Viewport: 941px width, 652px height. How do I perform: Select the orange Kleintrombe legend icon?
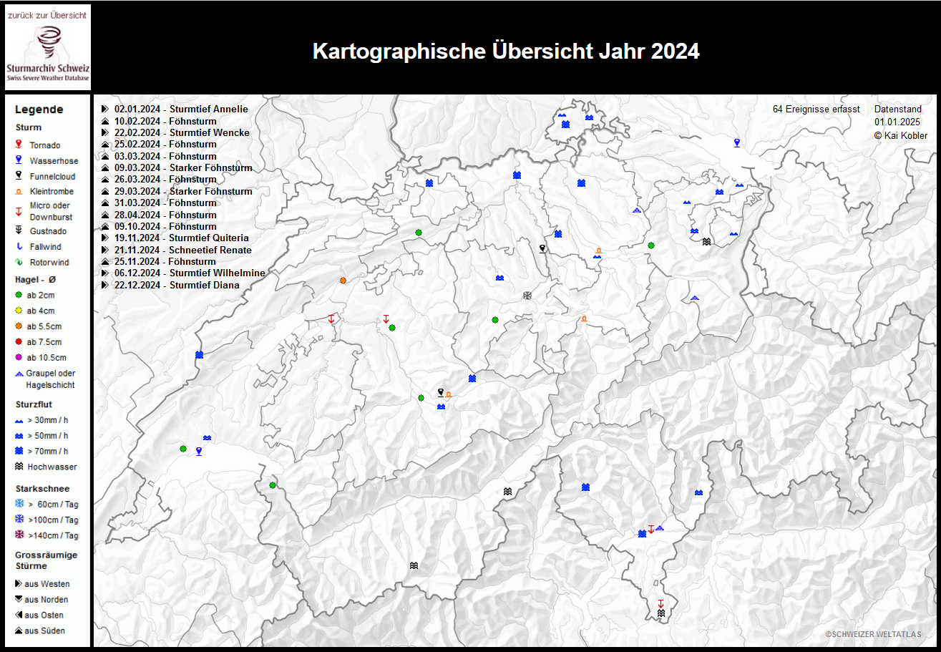click(19, 192)
